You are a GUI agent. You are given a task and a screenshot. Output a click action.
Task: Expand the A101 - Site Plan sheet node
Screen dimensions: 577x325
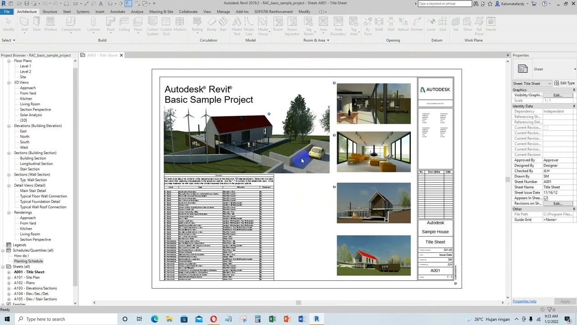tap(9, 278)
